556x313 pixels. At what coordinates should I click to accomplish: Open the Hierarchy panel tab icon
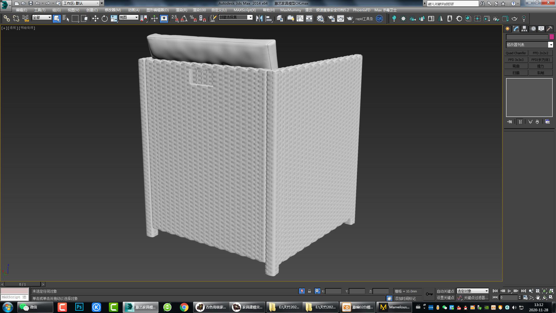pyautogui.click(x=524, y=29)
